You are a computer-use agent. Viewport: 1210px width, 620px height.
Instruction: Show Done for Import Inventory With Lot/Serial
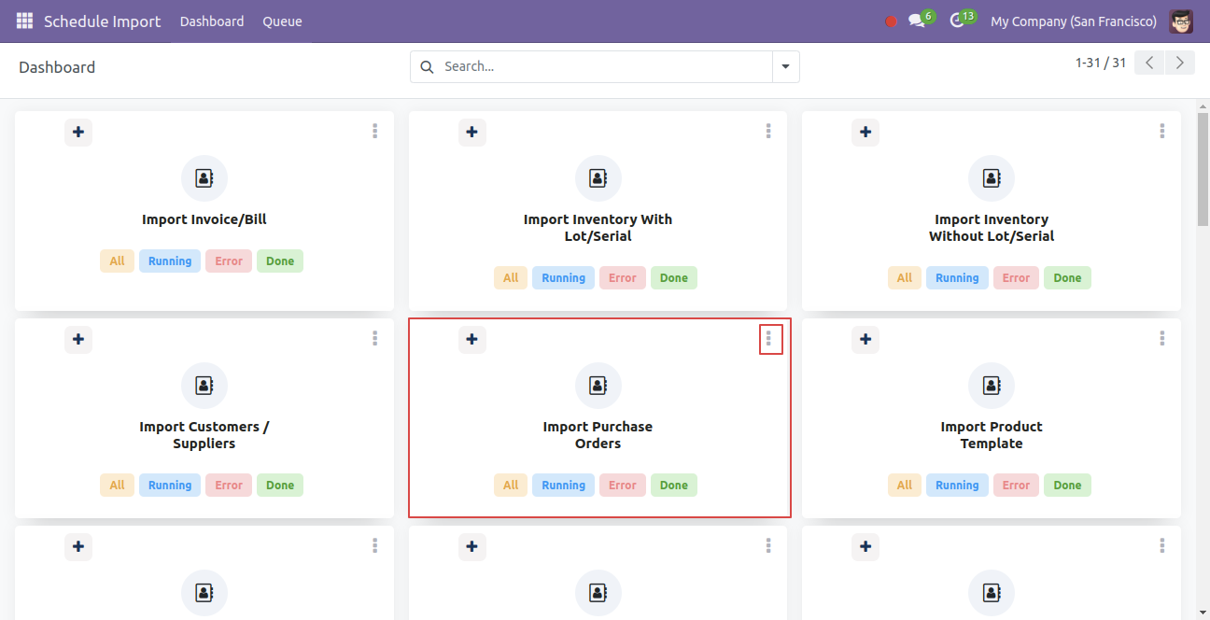point(674,278)
